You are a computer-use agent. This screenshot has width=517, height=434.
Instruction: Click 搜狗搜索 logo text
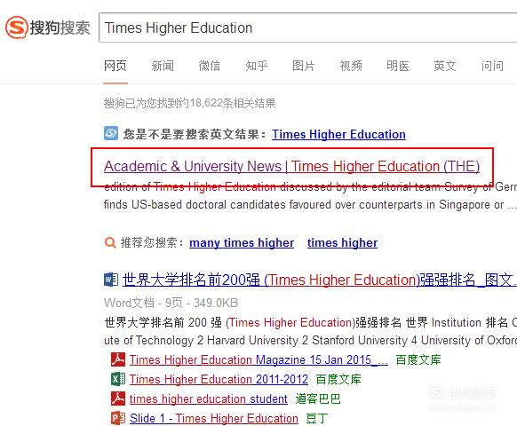coord(60,28)
